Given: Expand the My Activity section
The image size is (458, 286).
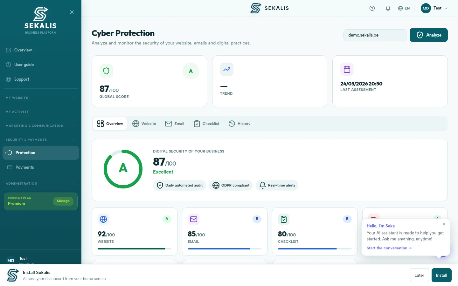Looking at the screenshot, I should [41, 112].
